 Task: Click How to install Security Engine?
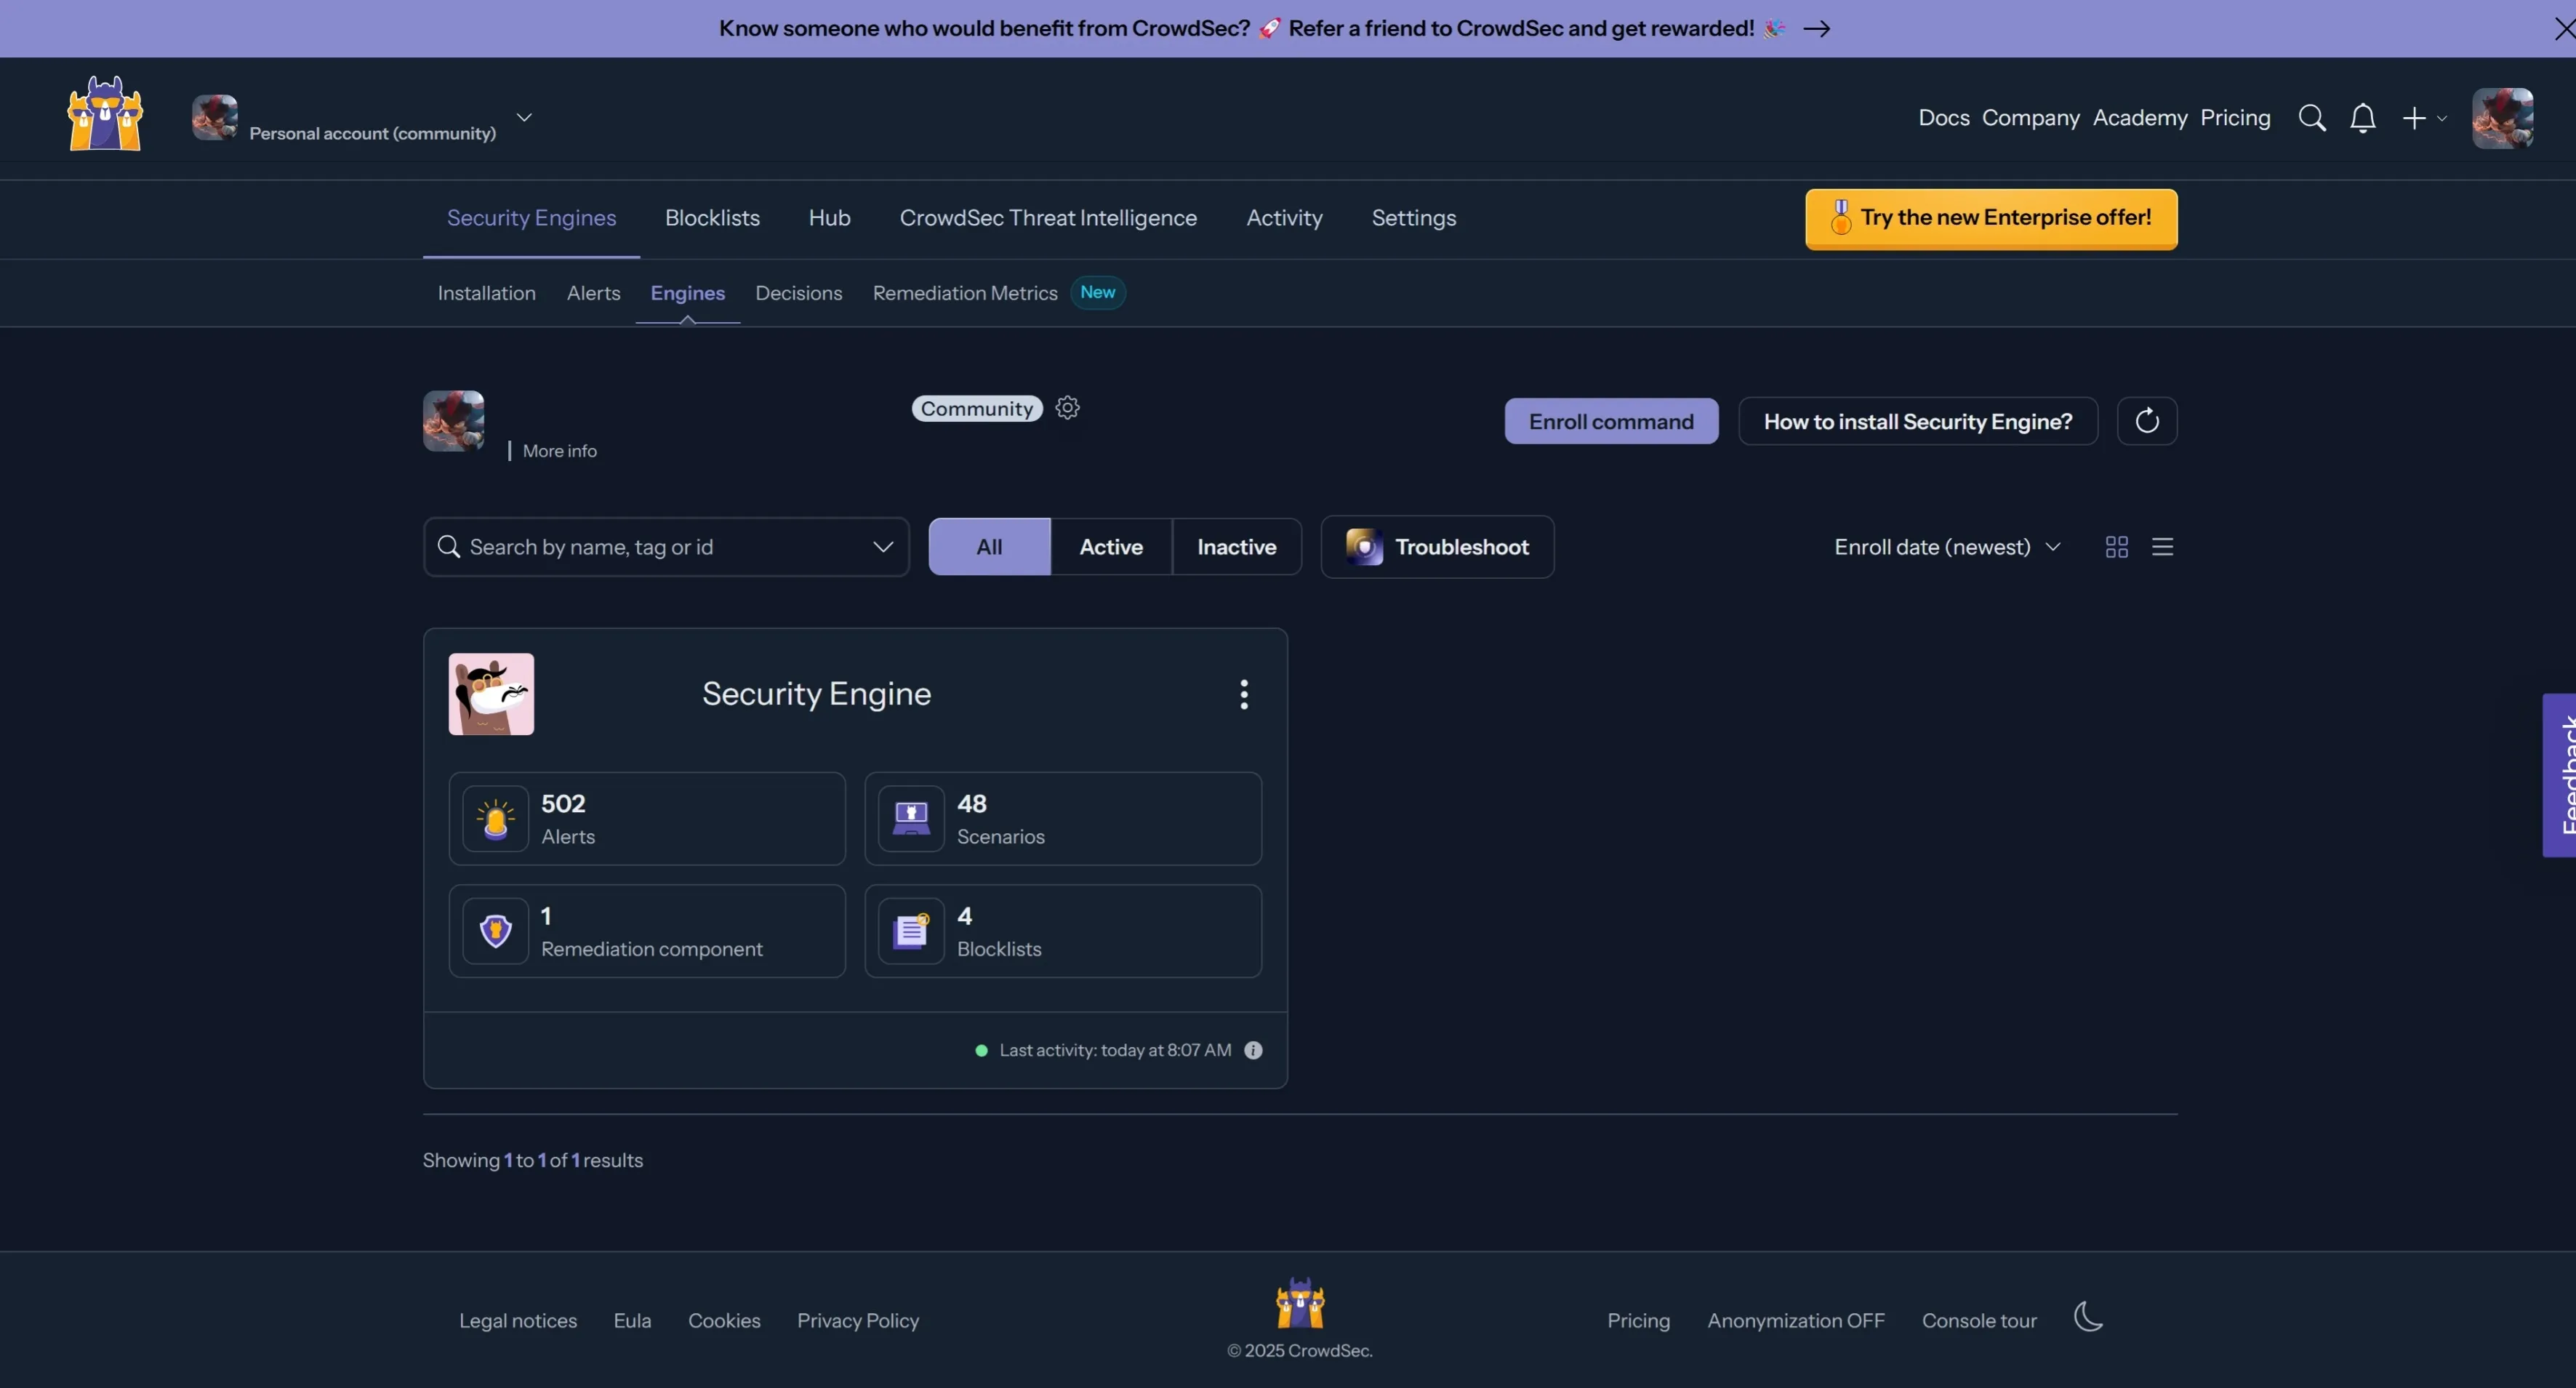[1917, 421]
